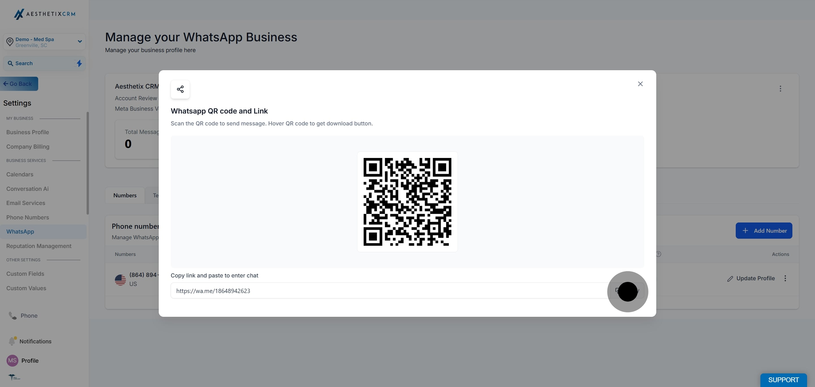Viewport: 815px width, 387px height.
Task: Open the Demo - Med Spa location dropdown
Action: 44,42
